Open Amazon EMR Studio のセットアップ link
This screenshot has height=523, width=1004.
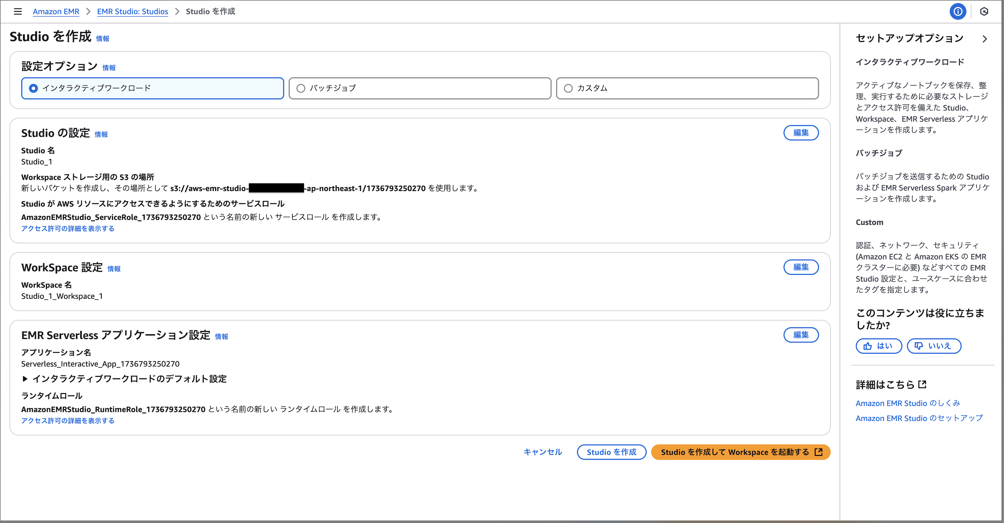coord(919,418)
